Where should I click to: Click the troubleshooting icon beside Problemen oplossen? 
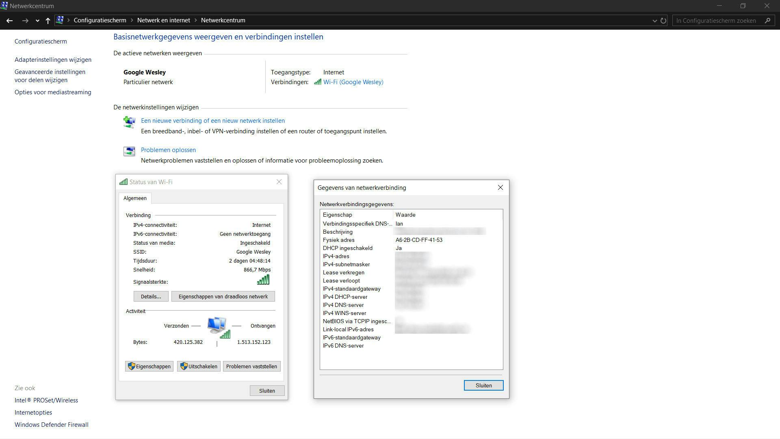click(129, 151)
